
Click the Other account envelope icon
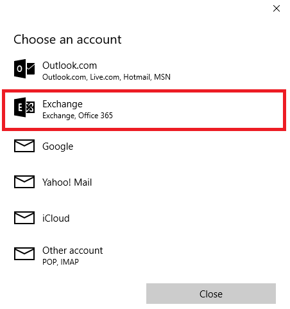24,254
